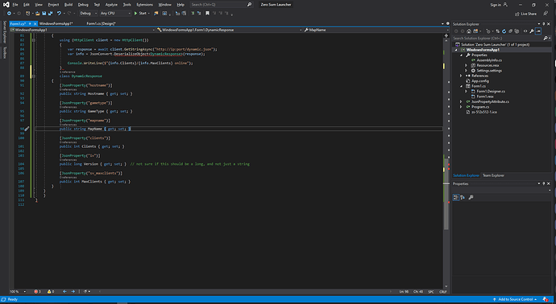Open the Extensions menu
Image resolution: width=556 pixels, height=304 pixels.
[145, 5]
